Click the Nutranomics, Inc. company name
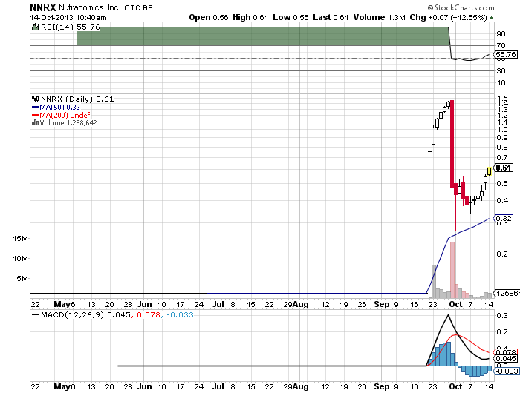The width and height of the screenshot is (520, 393). 90,7
